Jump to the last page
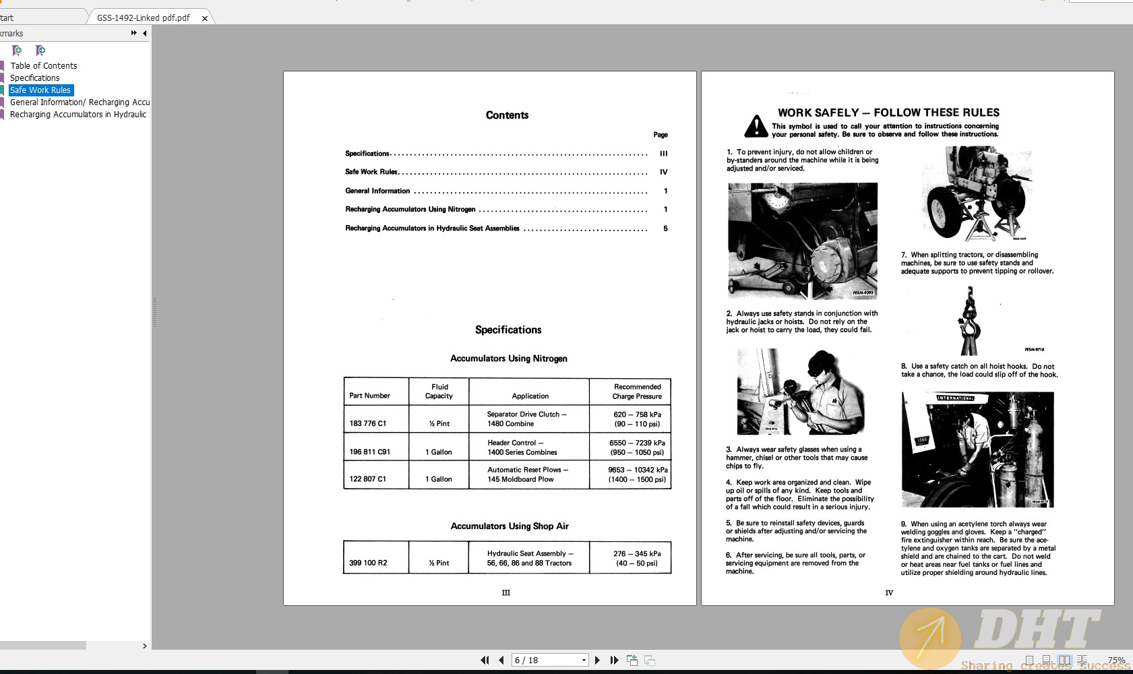This screenshot has height=674, width=1133. coord(614,661)
